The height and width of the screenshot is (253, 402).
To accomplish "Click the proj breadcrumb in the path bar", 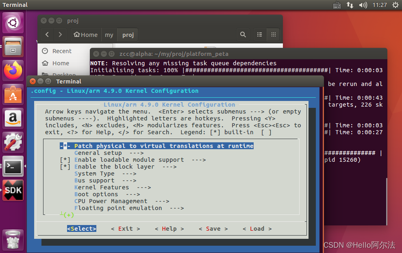I will click(127, 34).
